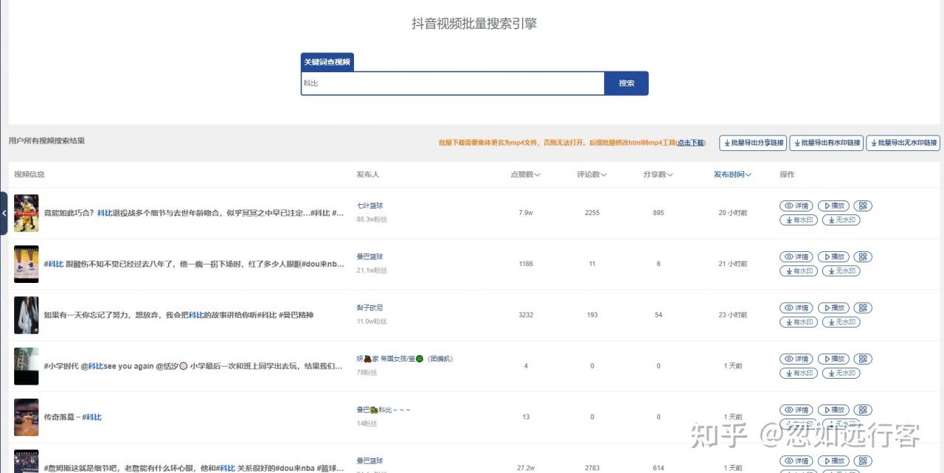Open 详情 for the 跟腱伤 video row
This screenshot has width=944, height=473.
[797, 257]
